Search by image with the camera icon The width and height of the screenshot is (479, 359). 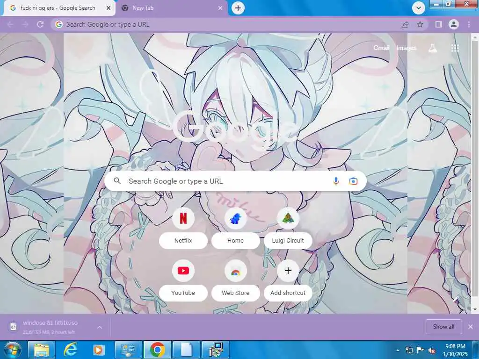353,181
